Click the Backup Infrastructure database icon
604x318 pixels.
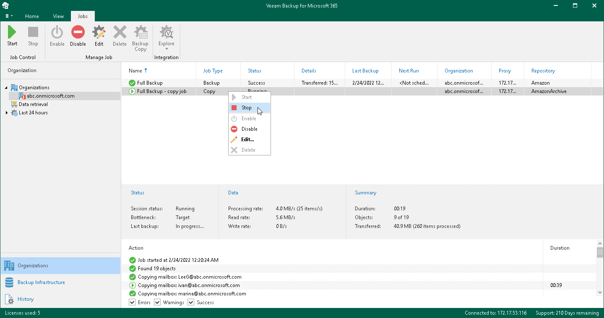(x=9, y=282)
